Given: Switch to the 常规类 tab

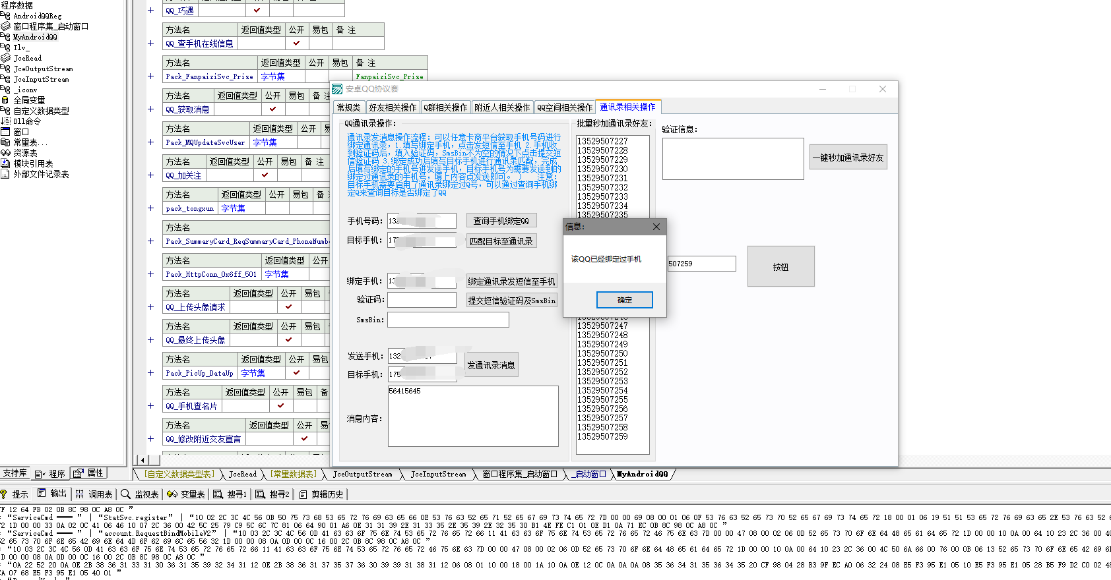Looking at the screenshot, I should [349, 107].
